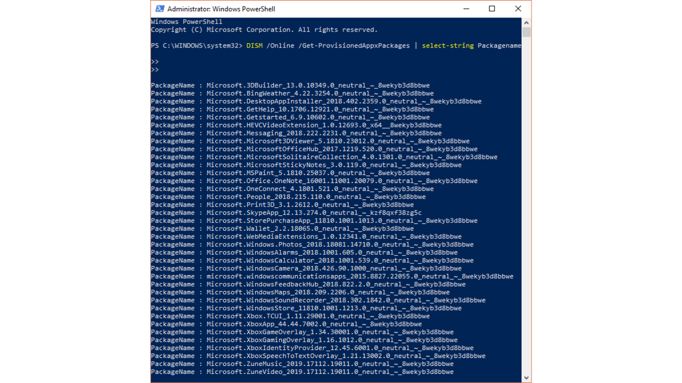Select the Microsoft.Xbox.TCUI package line
Screen dimensions: 682x383
click(290, 315)
